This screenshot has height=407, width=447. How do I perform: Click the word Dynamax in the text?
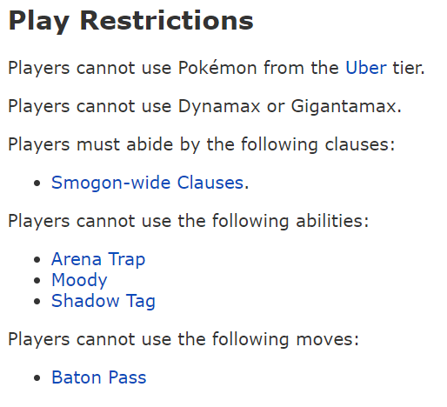click(219, 106)
